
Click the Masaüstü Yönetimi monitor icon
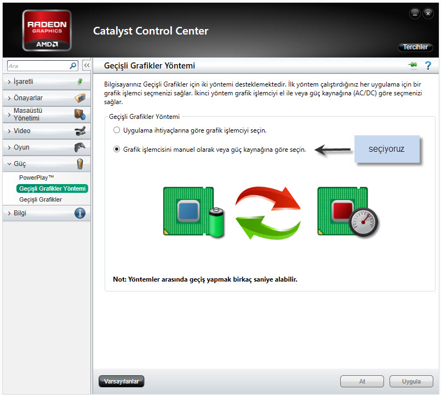[x=80, y=115]
